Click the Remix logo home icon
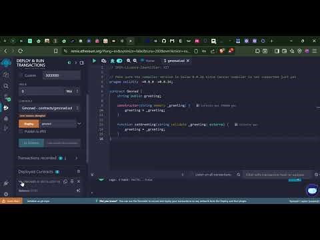 [6, 63]
